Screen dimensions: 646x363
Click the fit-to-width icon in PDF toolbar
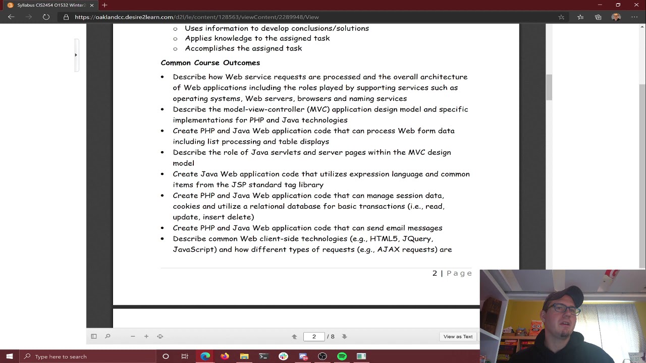pos(160,336)
